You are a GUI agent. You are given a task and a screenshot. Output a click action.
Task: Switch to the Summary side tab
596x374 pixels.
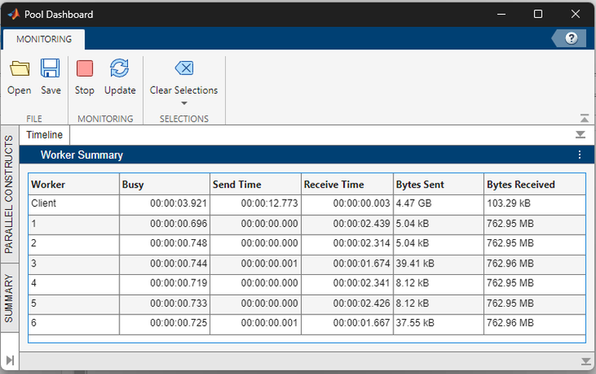pos(9,298)
